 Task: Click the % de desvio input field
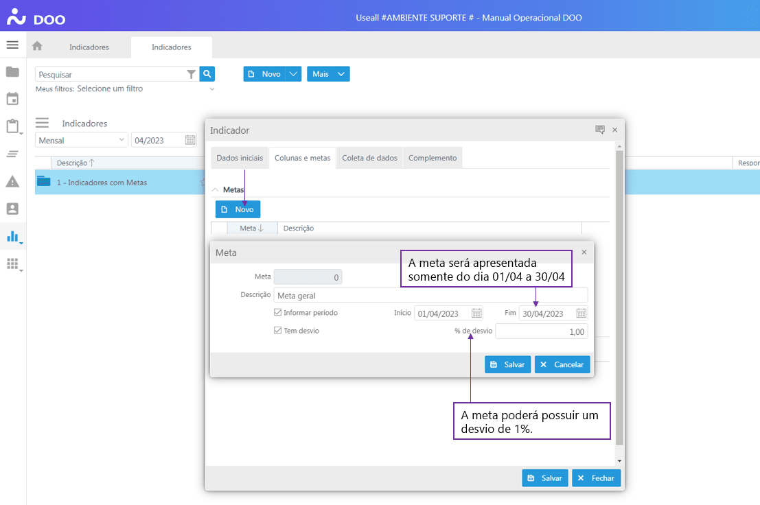(541, 331)
